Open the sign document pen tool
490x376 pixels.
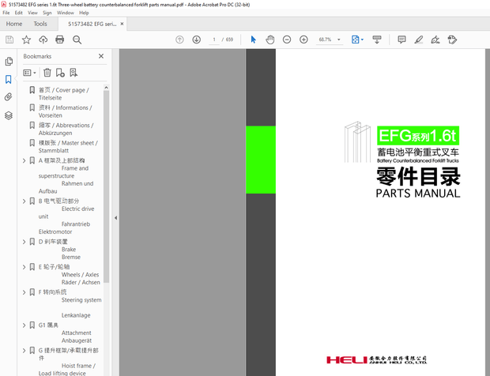tap(435, 39)
